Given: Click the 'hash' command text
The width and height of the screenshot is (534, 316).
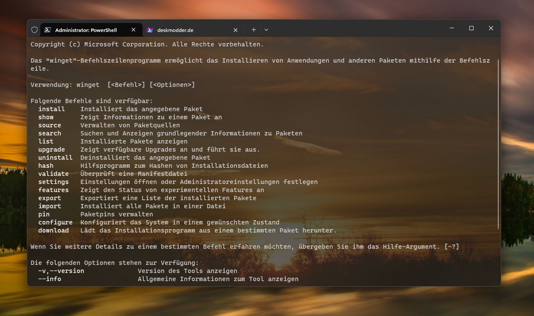Looking at the screenshot, I should [x=46, y=166].
